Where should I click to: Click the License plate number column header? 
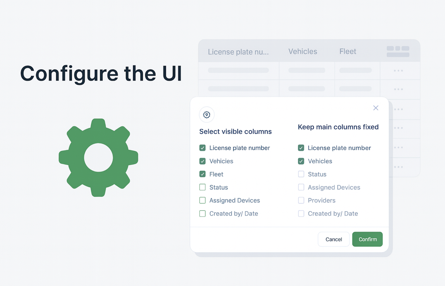(x=238, y=51)
